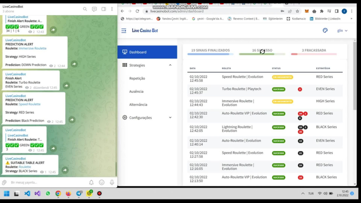Show more bookmarks with the chevron
The image size is (361, 203).
351,19
